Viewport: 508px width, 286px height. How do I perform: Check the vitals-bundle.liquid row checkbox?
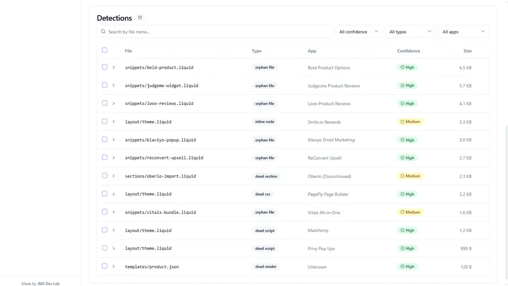click(x=105, y=212)
